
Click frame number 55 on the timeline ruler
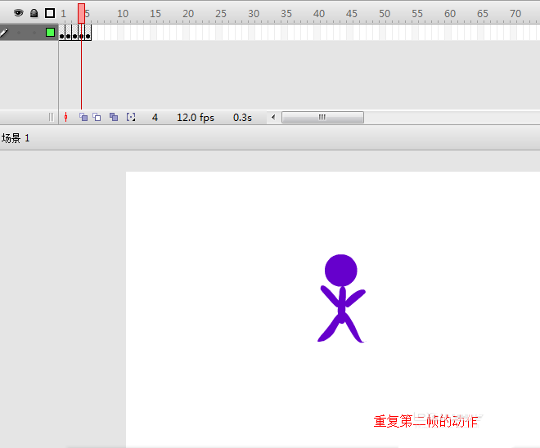pos(417,14)
